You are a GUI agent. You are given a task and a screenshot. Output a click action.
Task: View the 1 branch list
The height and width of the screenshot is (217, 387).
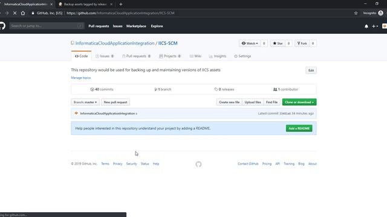pyautogui.click(x=163, y=89)
